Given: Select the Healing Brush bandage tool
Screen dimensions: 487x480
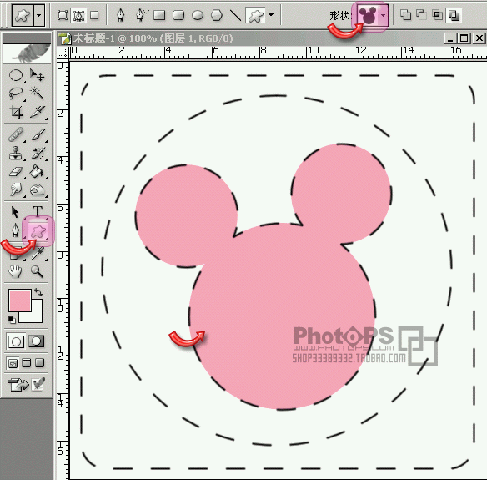Looking at the screenshot, I should 16,134.
